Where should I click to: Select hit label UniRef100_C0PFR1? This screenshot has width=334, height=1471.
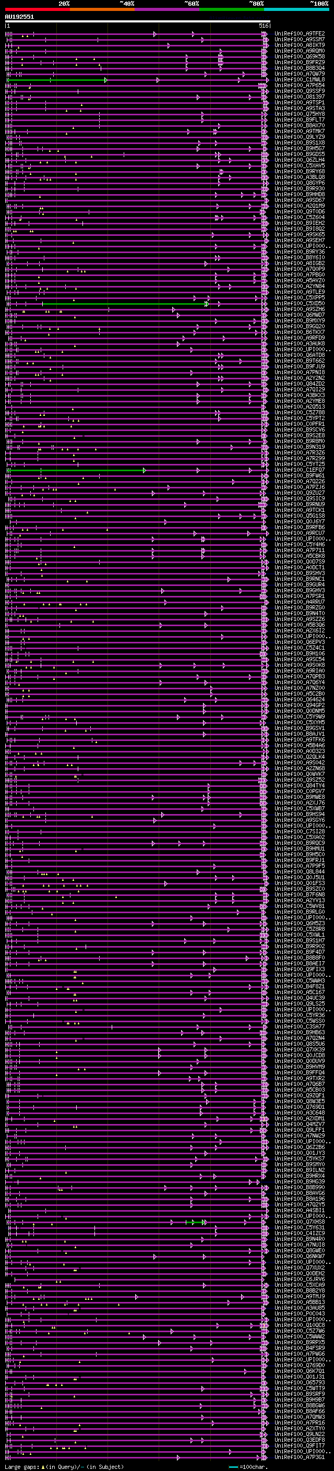(x=300, y=424)
